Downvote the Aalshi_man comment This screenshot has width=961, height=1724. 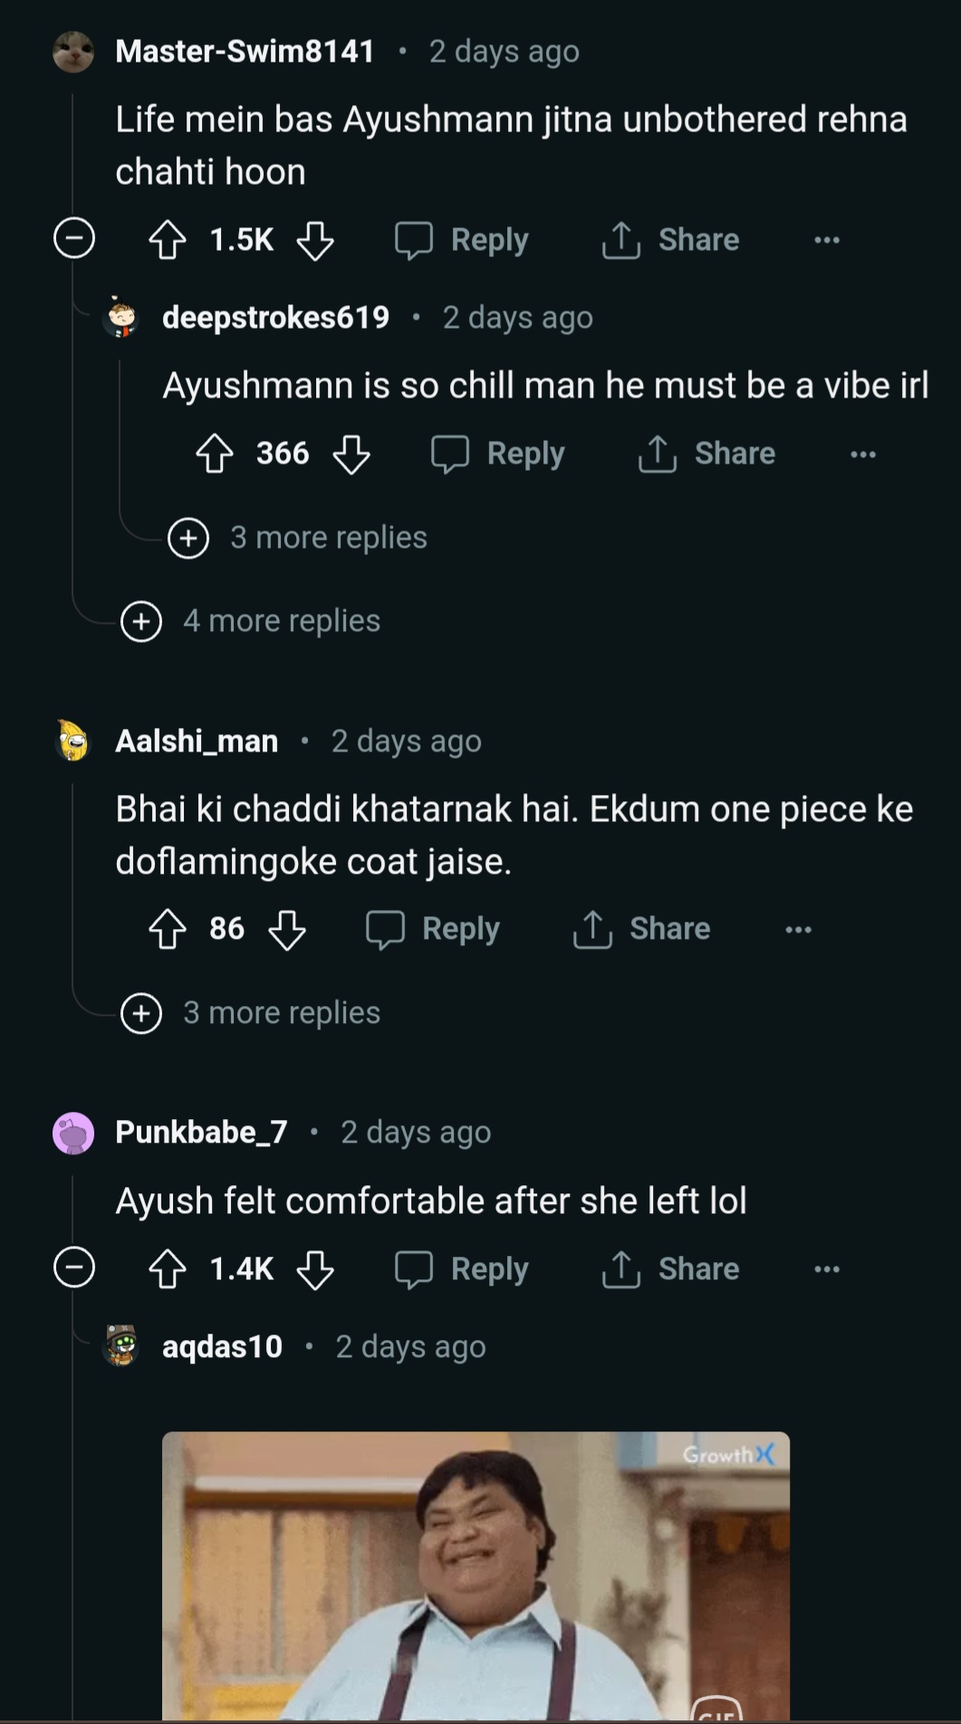coord(287,930)
